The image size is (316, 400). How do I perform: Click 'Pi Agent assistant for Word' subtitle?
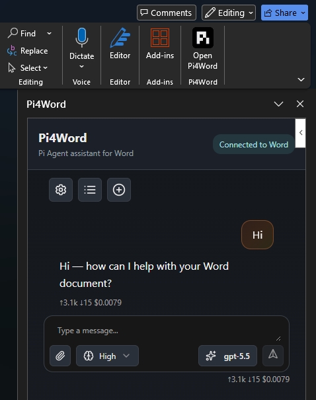(86, 153)
